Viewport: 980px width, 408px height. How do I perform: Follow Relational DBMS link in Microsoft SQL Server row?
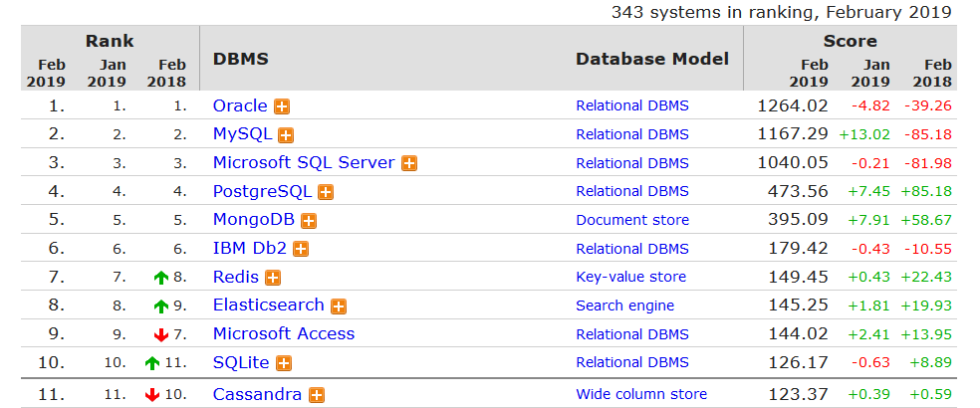point(632,164)
